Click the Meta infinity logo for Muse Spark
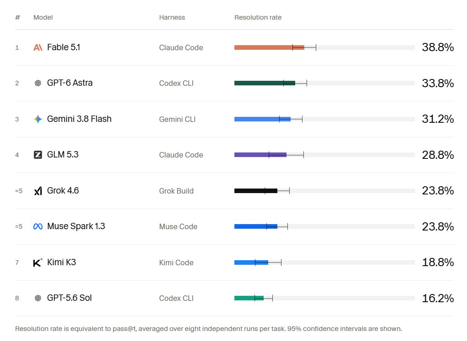Viewport: 467px width, 341px height. [x=38, y=226]
